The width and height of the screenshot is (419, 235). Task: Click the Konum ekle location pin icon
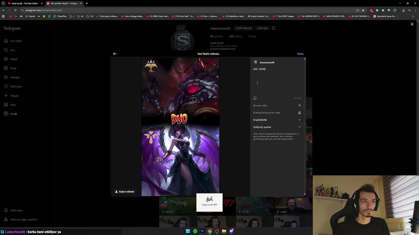300,105
